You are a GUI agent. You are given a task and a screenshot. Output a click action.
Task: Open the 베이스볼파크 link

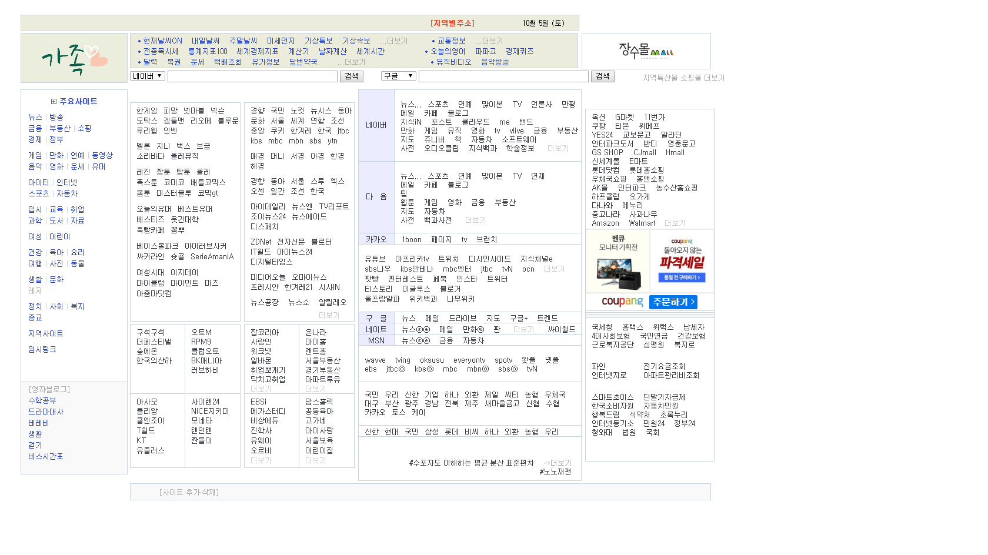coord(157,246)
